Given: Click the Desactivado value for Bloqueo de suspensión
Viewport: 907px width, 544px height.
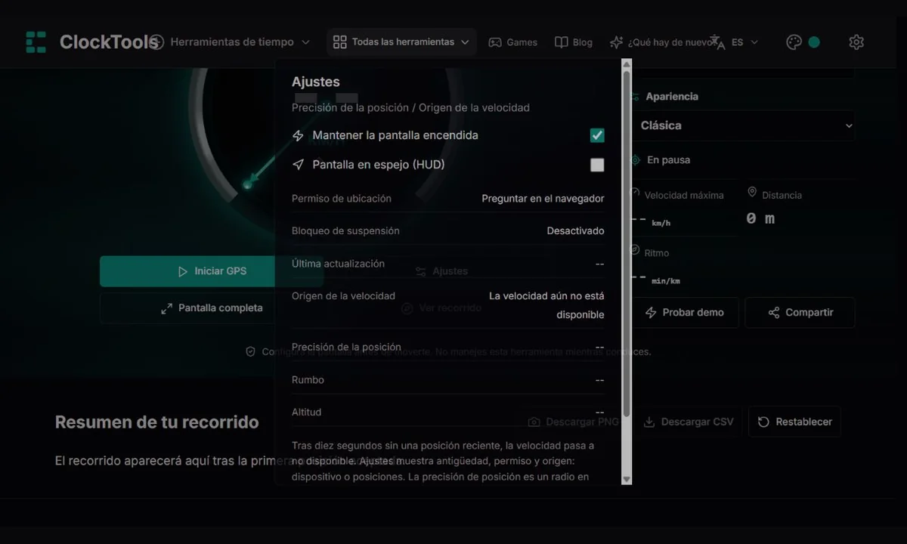Looking at the screenshot, I should 575,231.
